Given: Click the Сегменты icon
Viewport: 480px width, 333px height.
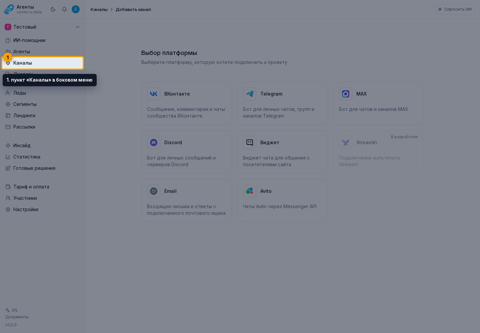Looking at the screenshot, I should [8, 104].
